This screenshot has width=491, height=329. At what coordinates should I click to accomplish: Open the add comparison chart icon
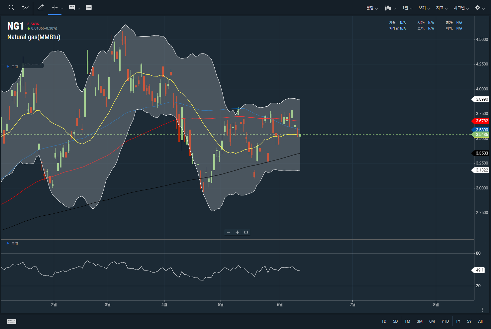coord(25,8)
